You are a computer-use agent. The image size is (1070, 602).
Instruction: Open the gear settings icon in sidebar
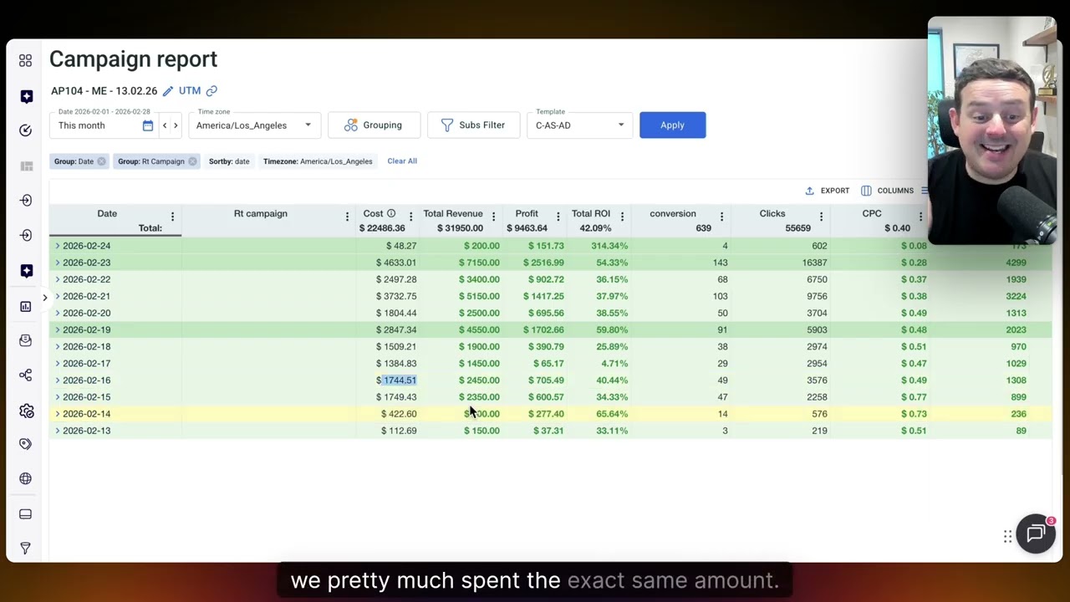26,411
